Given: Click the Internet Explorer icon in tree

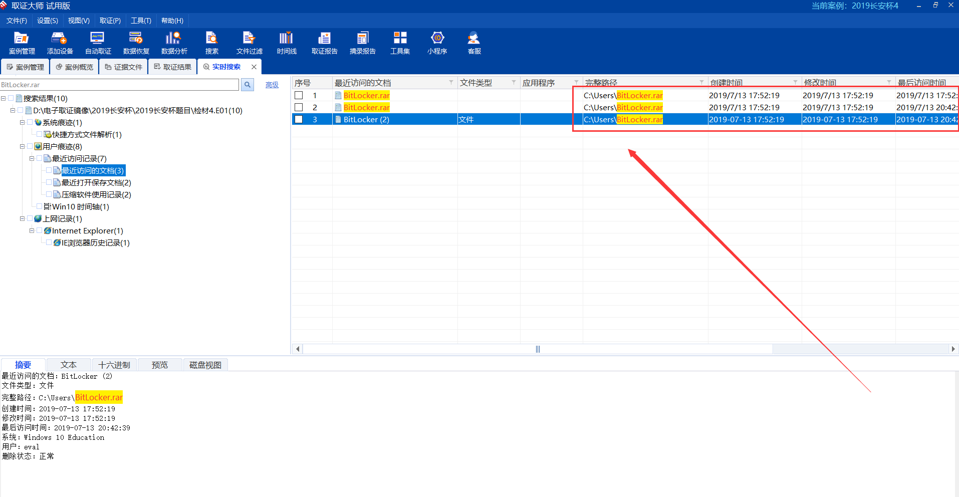Looking at the screenshot, I should point(48,230).
